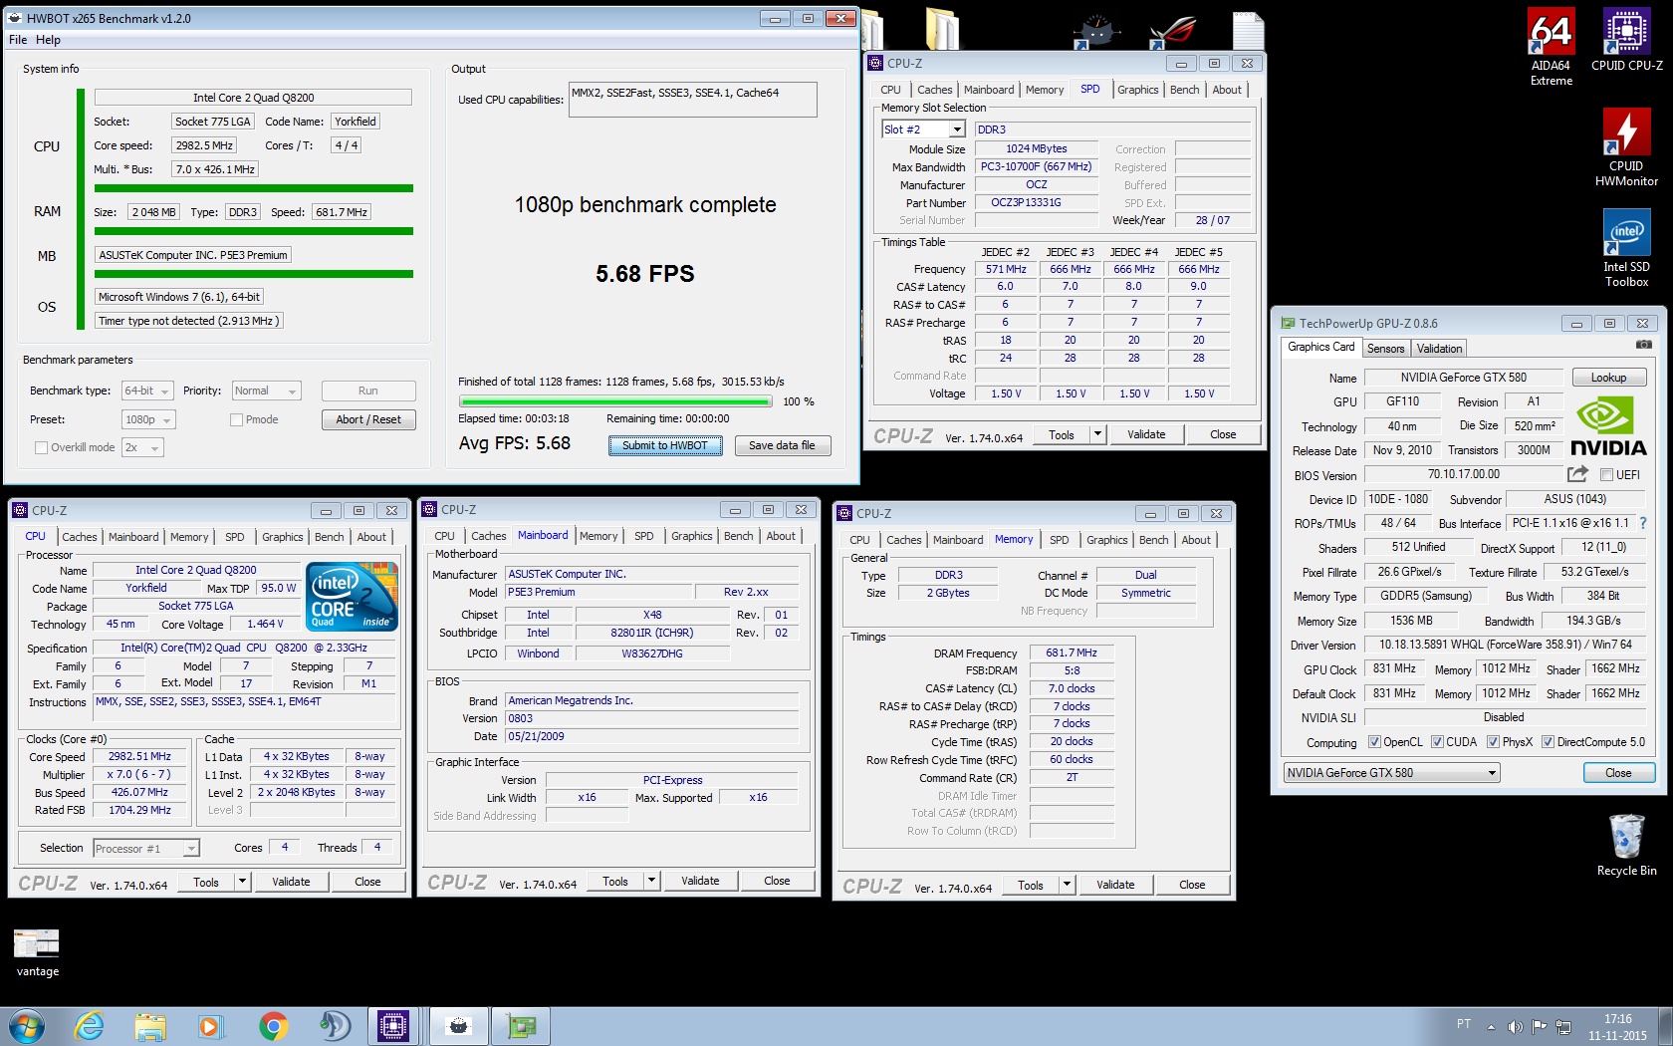Click the system tray clock
1673x1046 pixels.
[x=1617, y=1027]
